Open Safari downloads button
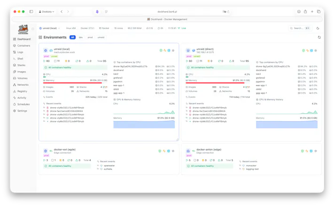This screenshot has height=206, width=334. tap(299, 12)
